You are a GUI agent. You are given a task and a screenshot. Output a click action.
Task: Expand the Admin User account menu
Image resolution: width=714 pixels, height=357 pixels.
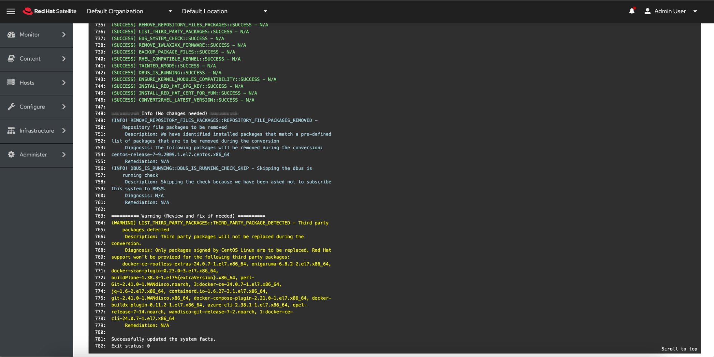(x=695, y=11)
